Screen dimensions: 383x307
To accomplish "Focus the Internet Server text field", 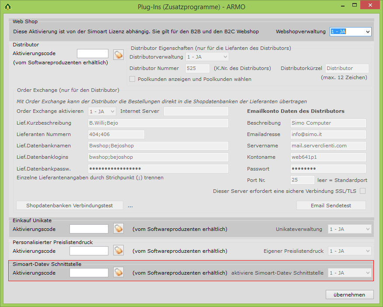I will pos(196,112).
